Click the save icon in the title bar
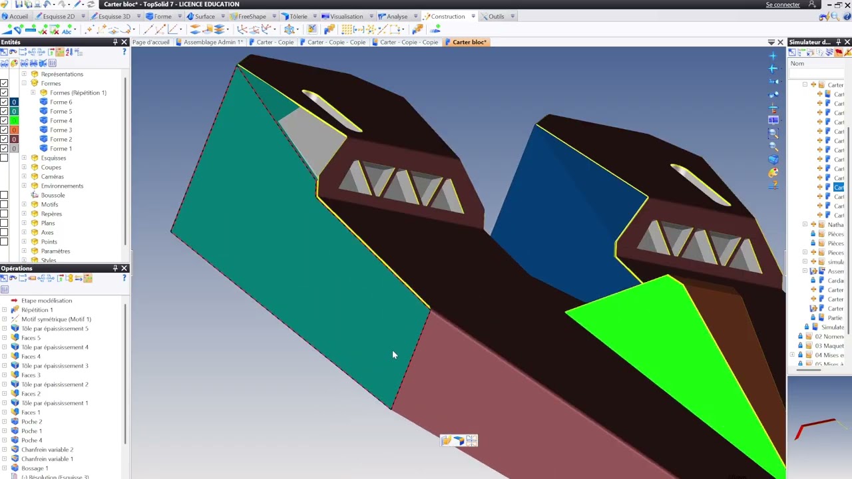The width and height of the screenshot is (852, 479). (19, 4)
